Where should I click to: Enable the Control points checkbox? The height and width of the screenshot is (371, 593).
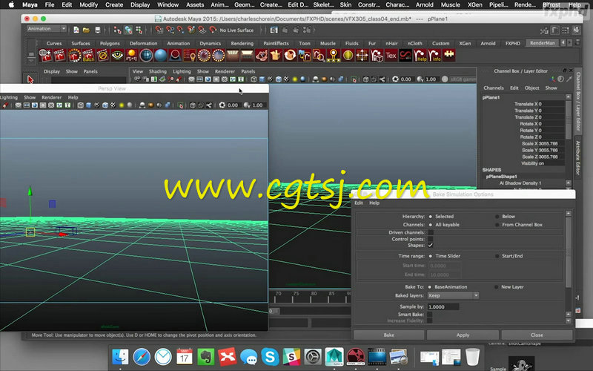(431, 239)
